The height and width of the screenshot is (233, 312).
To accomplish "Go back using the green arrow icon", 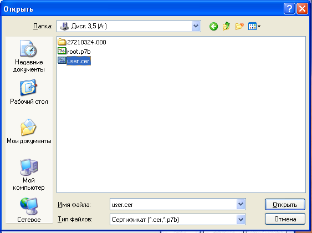I will tap(213, 26).
